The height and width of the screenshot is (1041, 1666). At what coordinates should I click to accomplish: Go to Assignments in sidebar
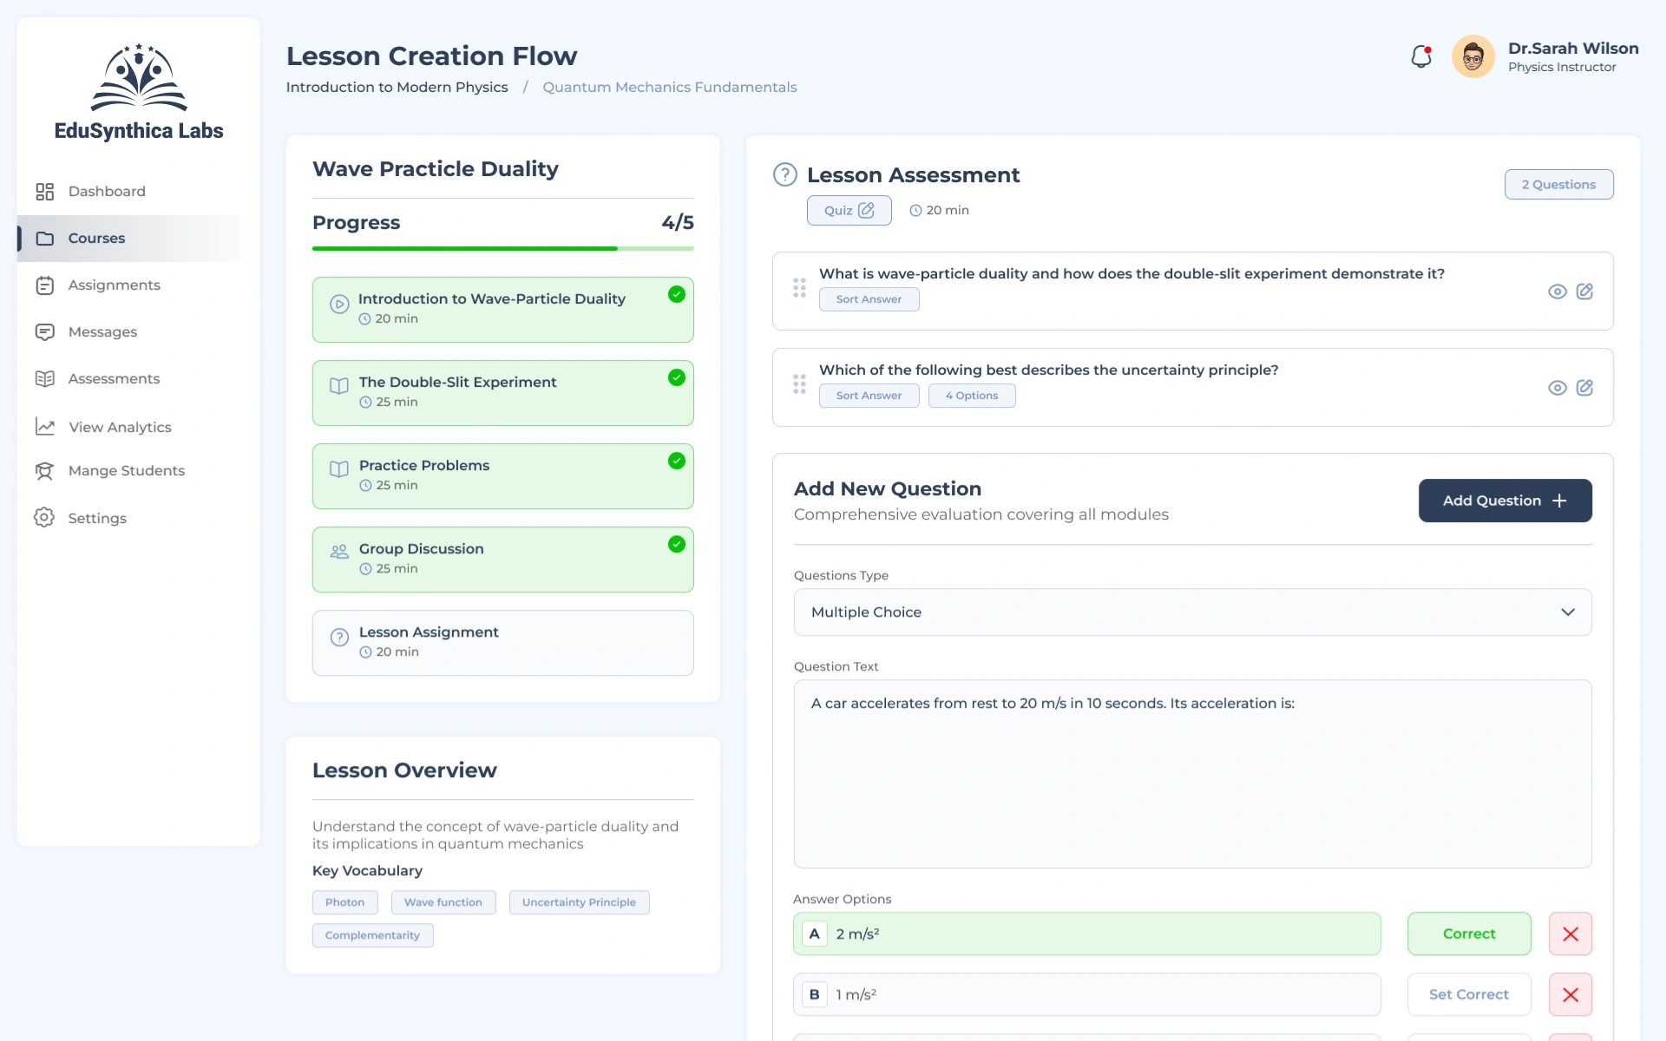tap(114, 285)
